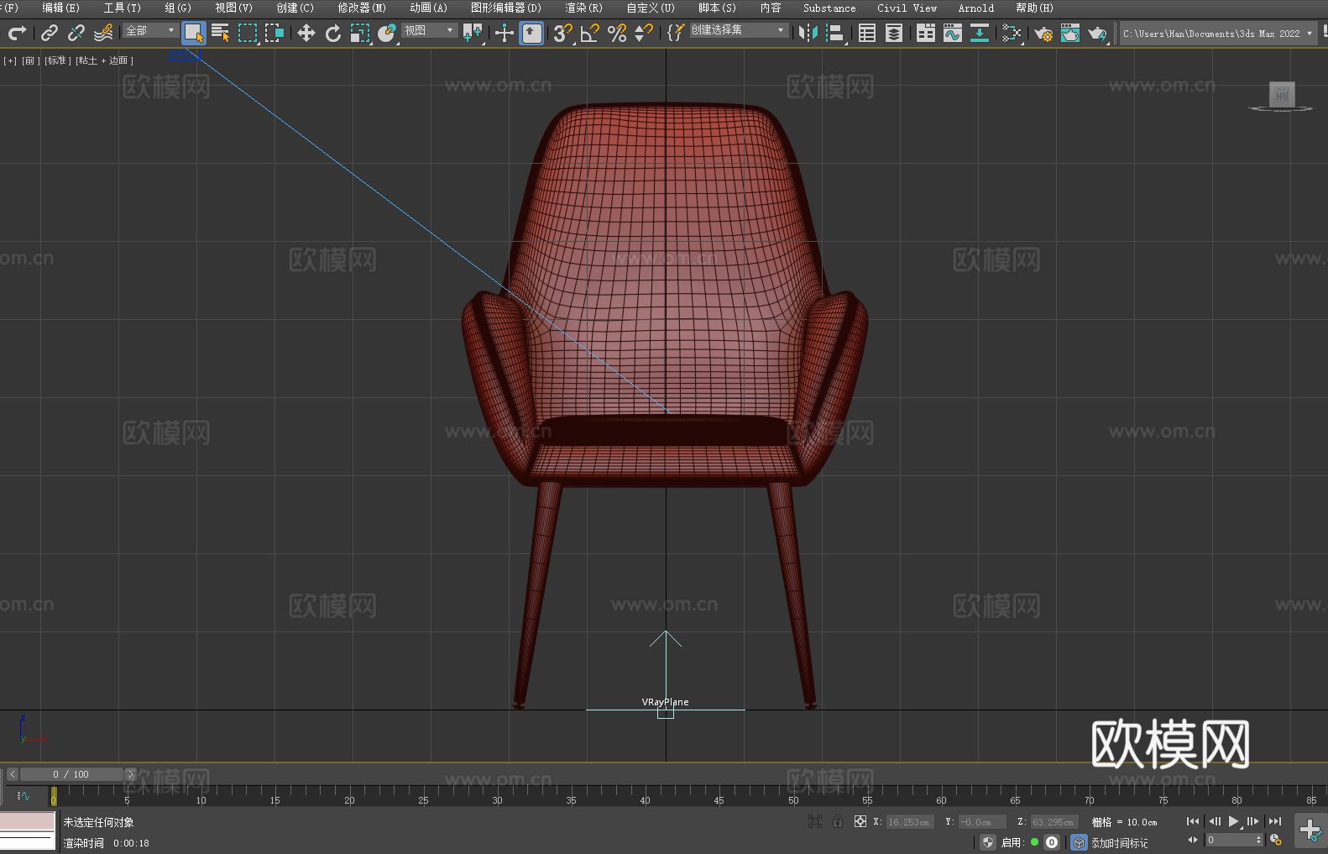The width and height of the screenshot is (1328, 854).
Task: Open Render Setup teapot icon
Action: pos(1043,33)
